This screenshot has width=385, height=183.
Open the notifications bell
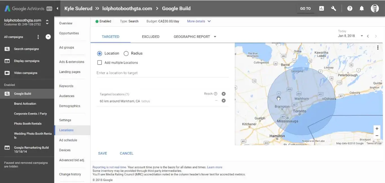(362, 8)
